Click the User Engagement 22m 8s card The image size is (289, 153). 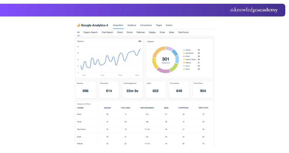point(133,90)
